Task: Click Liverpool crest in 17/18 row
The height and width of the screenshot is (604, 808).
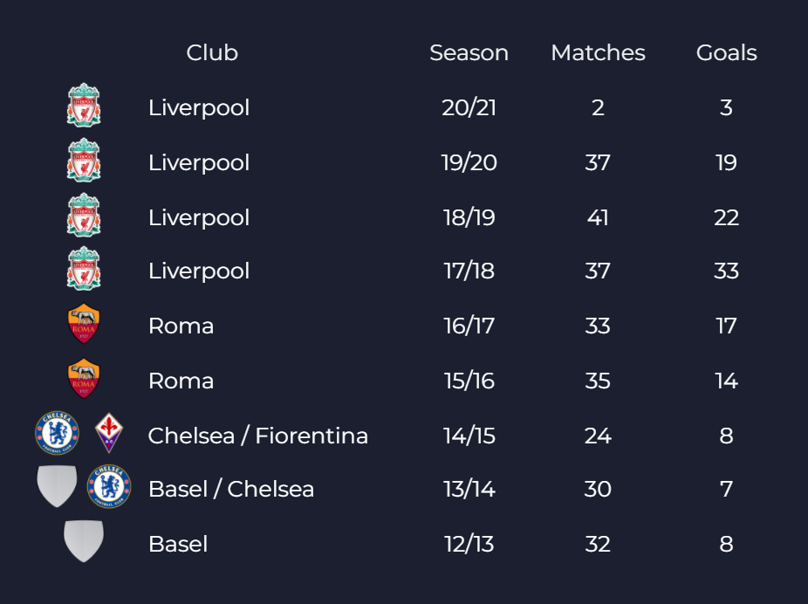Action: click(x=84, y=270)
